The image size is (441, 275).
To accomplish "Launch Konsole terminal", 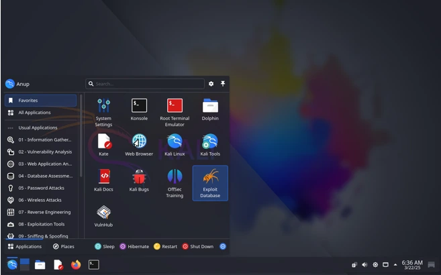I will tap(139, 109).
